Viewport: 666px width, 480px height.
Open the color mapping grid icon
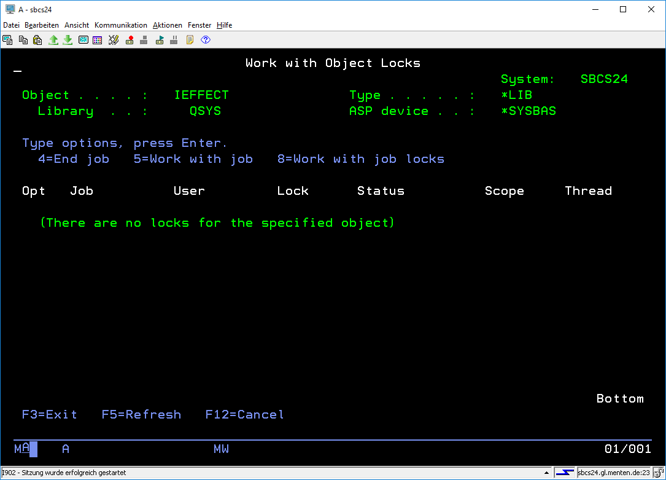pos(98,40)
